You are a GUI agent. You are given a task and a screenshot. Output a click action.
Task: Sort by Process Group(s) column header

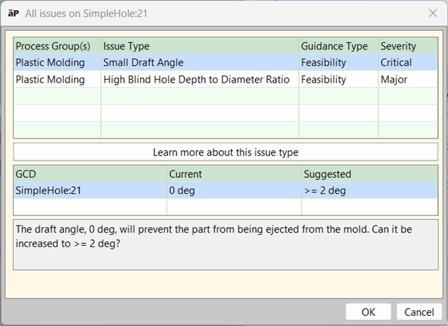57,46
